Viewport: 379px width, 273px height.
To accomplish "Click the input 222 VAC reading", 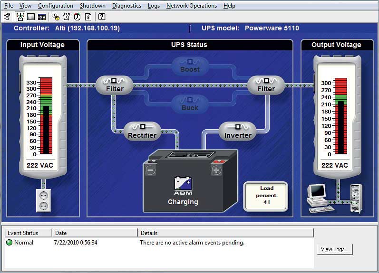I will pyautogui.click(x=40, y=165).
